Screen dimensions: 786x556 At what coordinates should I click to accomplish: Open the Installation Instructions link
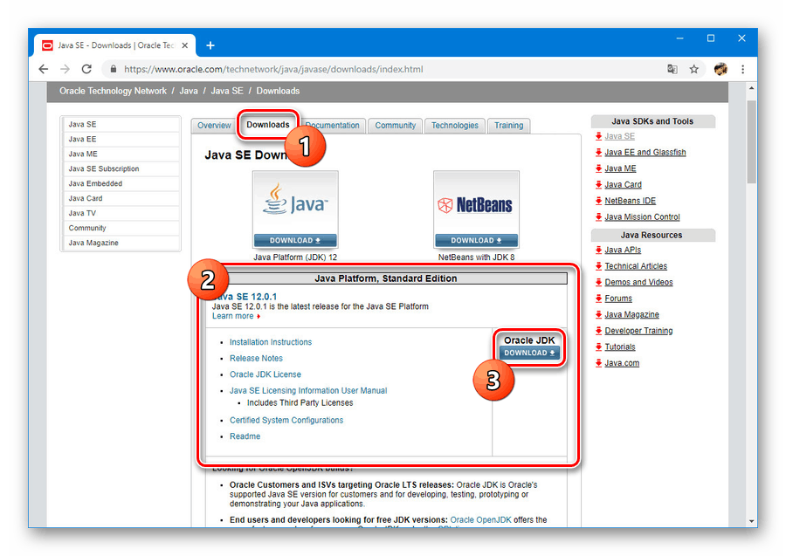tap(271, 342)
